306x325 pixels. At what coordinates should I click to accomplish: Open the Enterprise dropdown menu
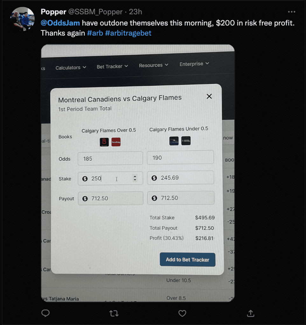pos(194,64)
